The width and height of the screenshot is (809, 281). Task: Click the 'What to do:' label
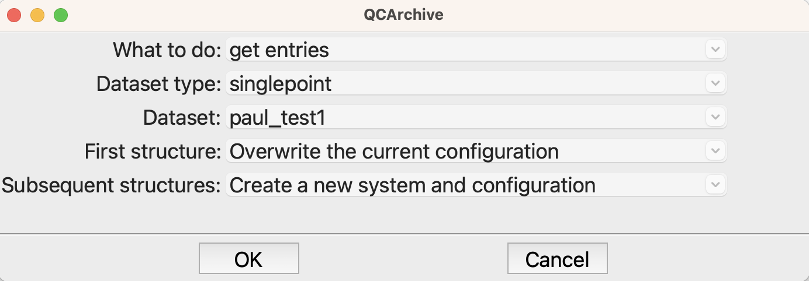click(167, 50)
